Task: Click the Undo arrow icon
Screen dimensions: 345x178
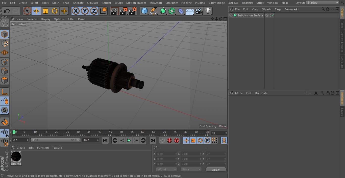Action: [7, 11]
